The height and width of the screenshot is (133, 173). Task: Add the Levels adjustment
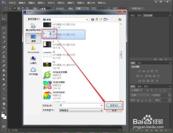144,71
